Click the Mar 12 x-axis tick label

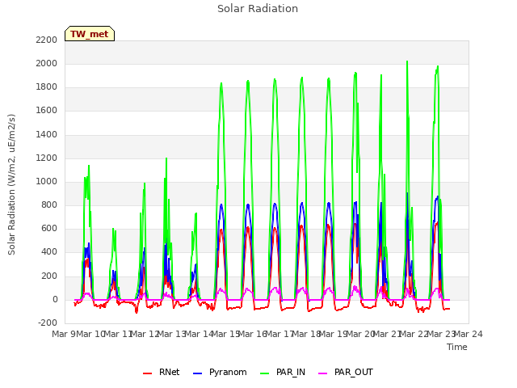[x=145, y=334]
